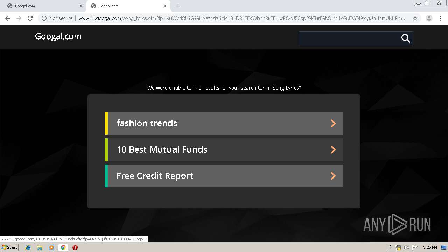Click the browser back arrow
Viewport: 448px width, 252px height.
8,18
